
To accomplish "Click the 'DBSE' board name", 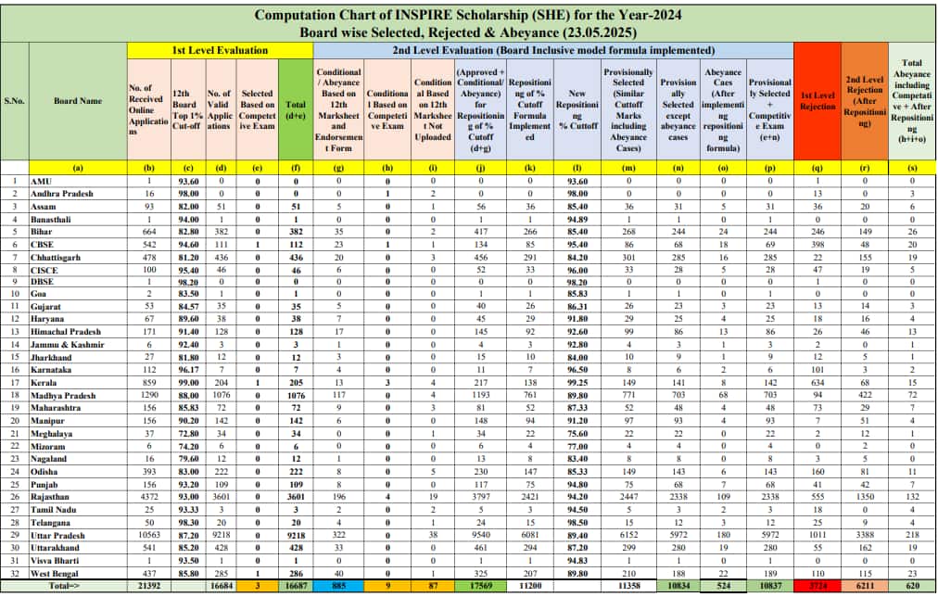I will (x=43, y=282).
